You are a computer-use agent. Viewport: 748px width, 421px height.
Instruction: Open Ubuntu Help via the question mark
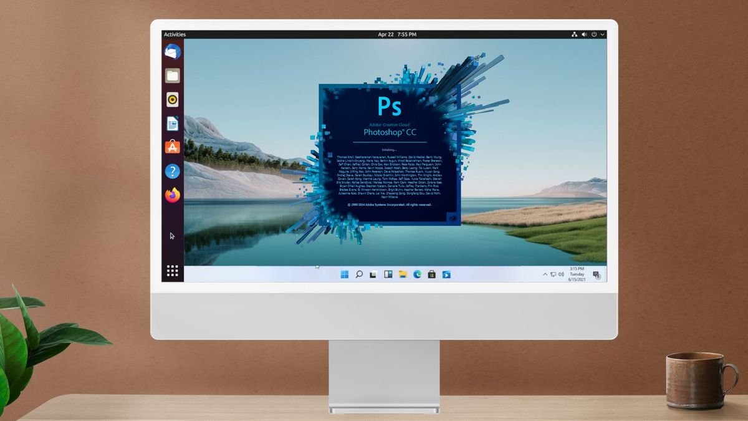171,170
